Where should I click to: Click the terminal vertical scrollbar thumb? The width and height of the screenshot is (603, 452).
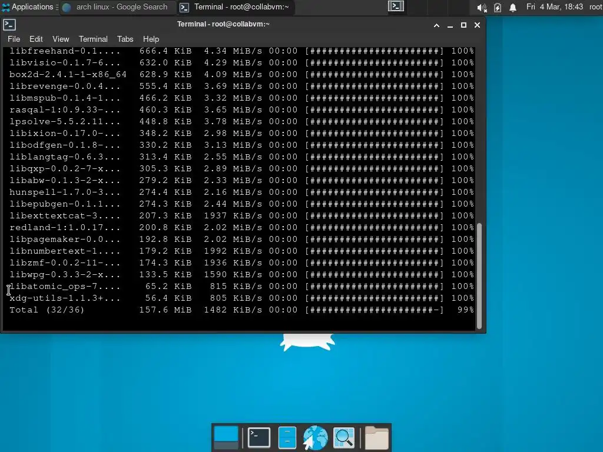click(x=479, y=276)
